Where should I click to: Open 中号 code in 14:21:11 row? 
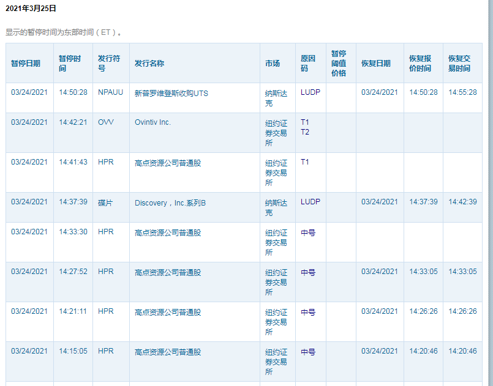coord(308,312)
